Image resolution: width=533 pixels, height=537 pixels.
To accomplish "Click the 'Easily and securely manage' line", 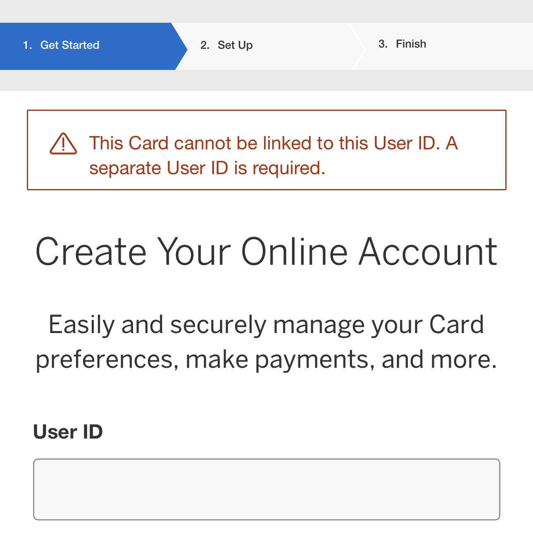I will click(266, 324).
